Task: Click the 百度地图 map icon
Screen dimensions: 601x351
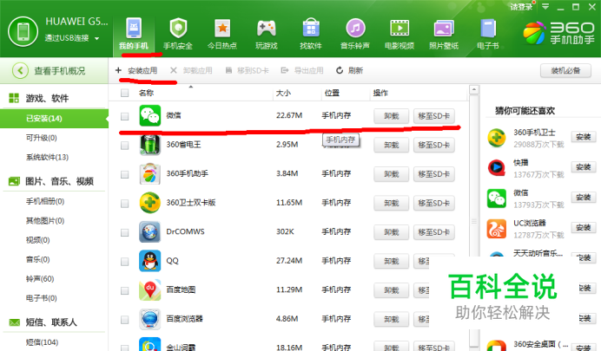Action: click(150, 289)
